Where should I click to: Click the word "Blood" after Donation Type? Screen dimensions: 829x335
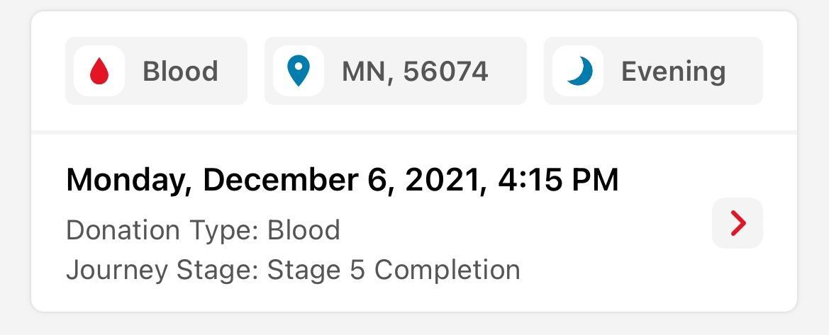pyautogui.click(x=304, y=230)
